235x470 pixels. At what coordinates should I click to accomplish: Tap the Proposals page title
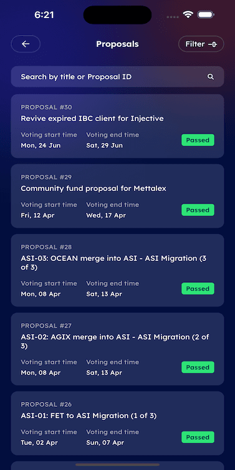pos(117,44)
